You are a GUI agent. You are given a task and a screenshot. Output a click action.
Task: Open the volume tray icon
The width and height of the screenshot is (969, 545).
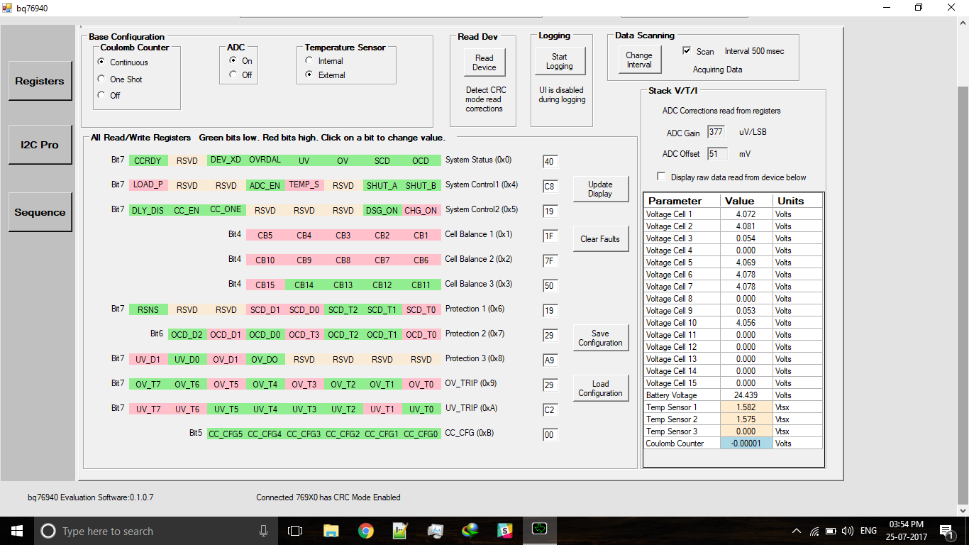coord(847,531)
